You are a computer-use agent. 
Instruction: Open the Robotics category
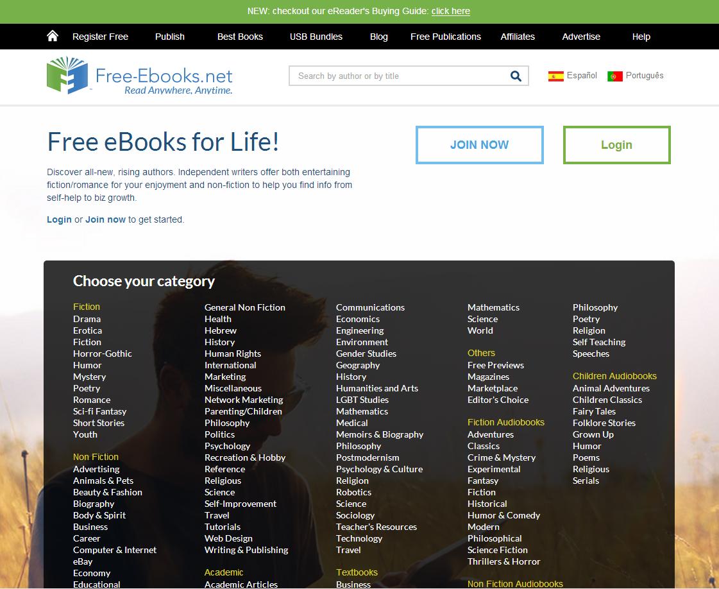point(353,492)
